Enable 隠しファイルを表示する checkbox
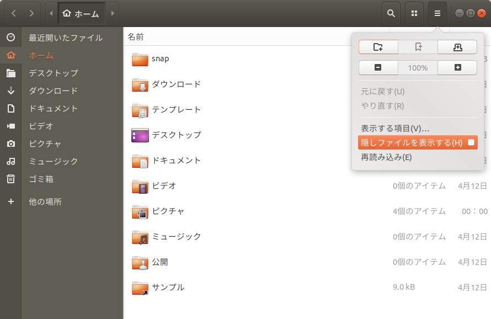 point(472,142)
